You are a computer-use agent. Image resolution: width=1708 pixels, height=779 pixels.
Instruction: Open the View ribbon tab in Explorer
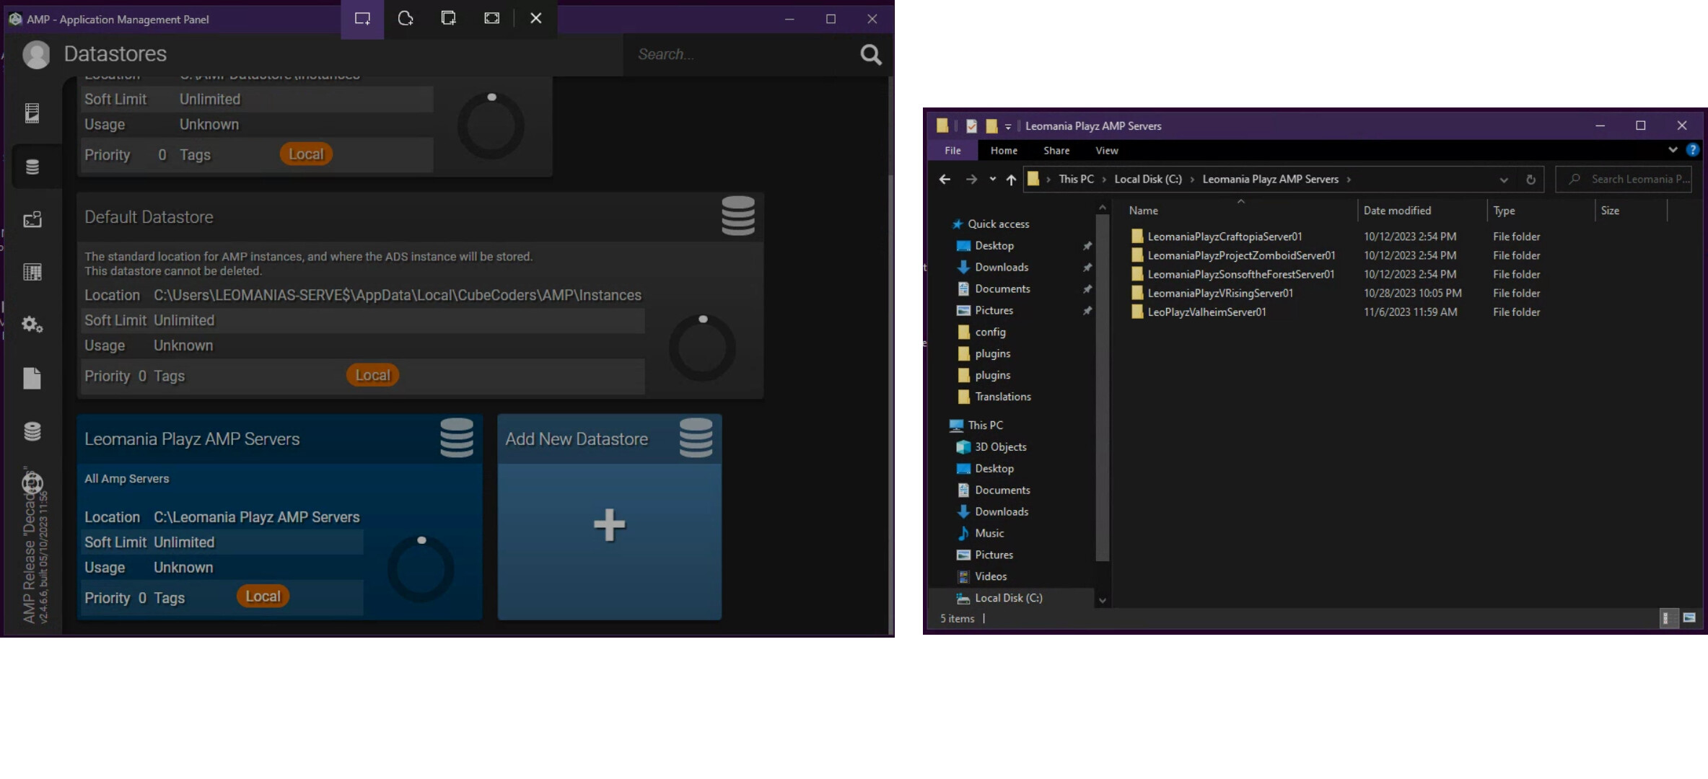coord(1107,151)
